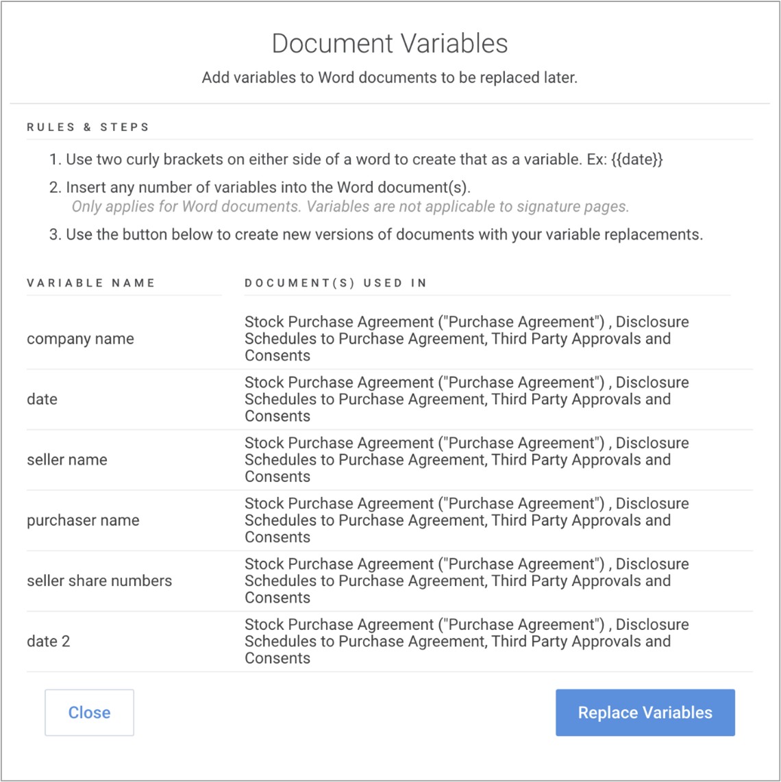Select the 'date 2' variable
The height and width of the screenshot is (782, 781).
coord(49,642)
